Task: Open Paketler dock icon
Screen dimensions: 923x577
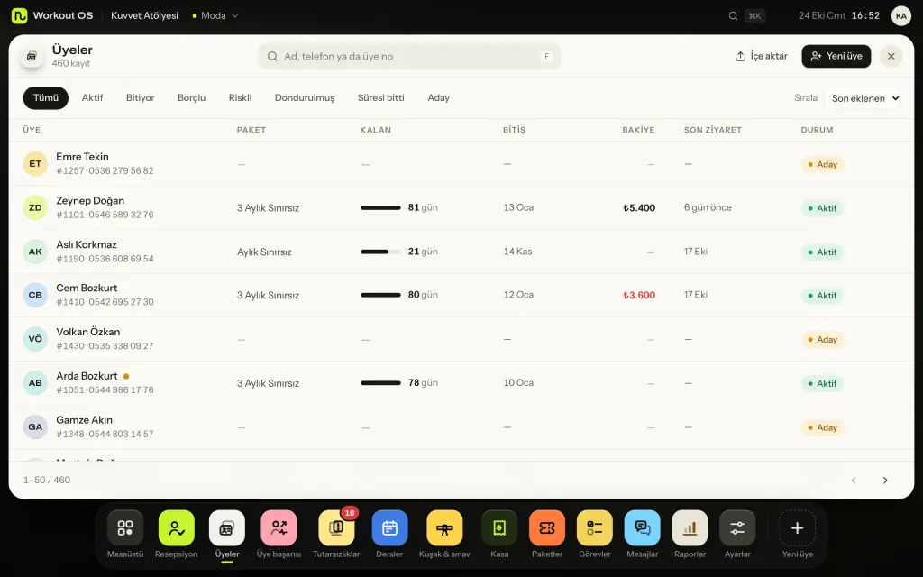Action: (547, 528)
